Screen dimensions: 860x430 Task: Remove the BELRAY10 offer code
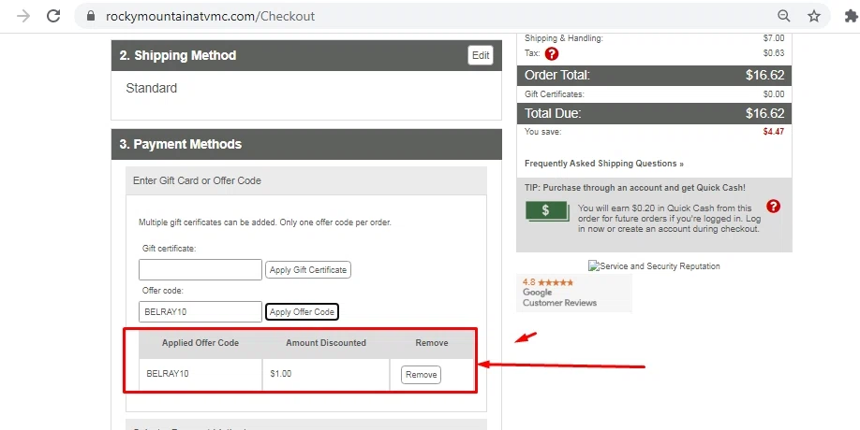point(421,375)
